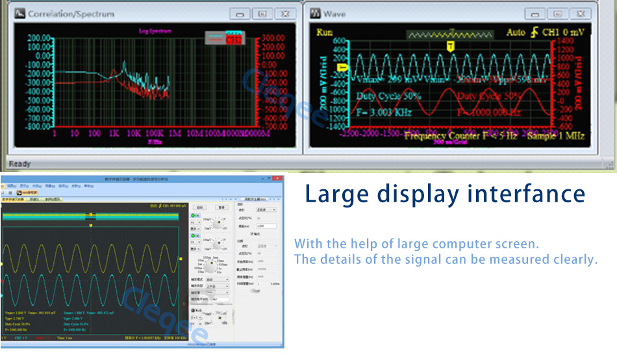Click the yellow T trigger marker in Wave
The width and height of the screenshot is (617, 354).
451,45
